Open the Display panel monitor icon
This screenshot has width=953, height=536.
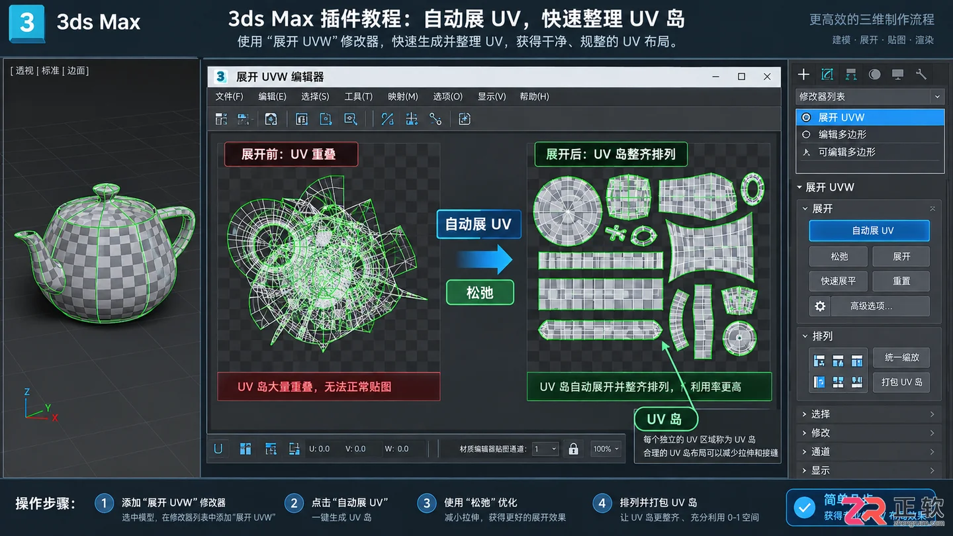tap(897, 74)
